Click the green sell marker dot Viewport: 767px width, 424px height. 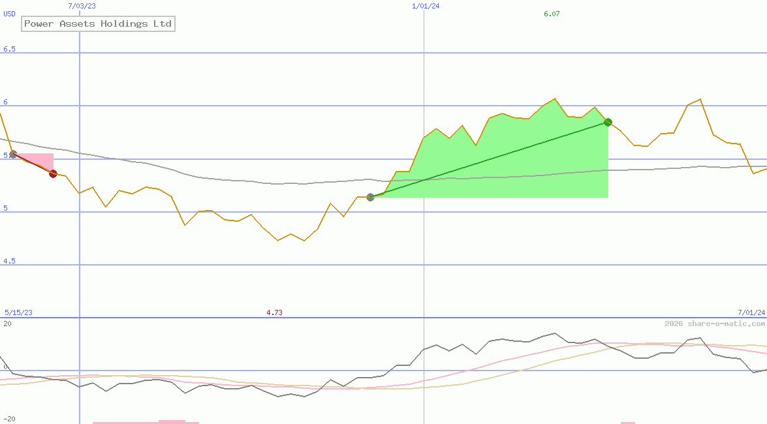point(608,122)
